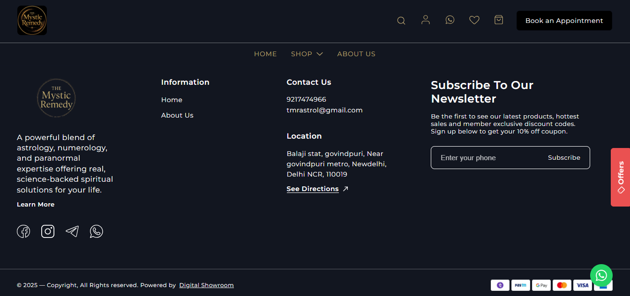Click the Learn More link
Image resolution: width=630 pixels, height=296 pixels.
coord(36,205)
